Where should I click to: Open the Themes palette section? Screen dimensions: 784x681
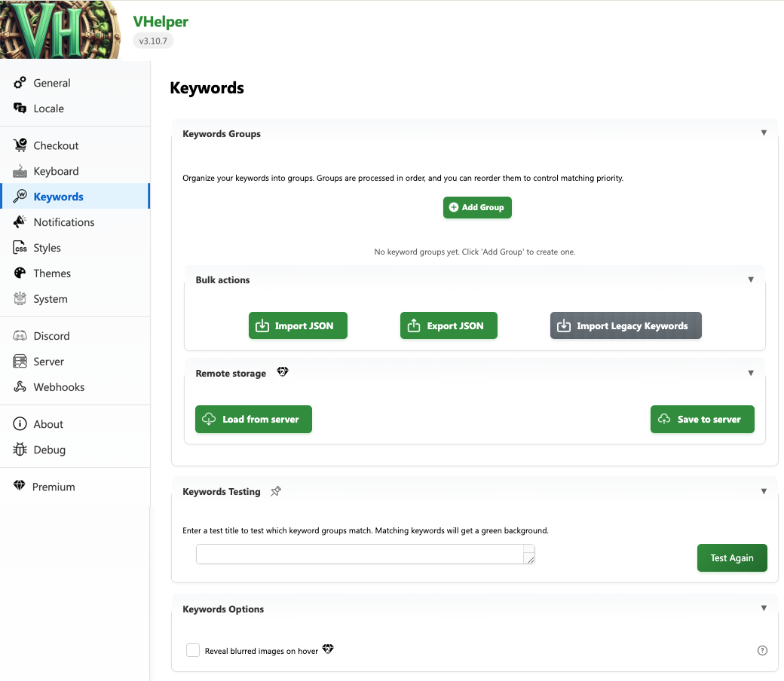pyautogui.click(x=52, y=273)
